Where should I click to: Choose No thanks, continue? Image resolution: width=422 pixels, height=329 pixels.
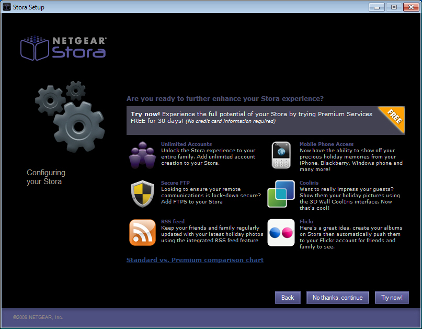tap(337, 298)
